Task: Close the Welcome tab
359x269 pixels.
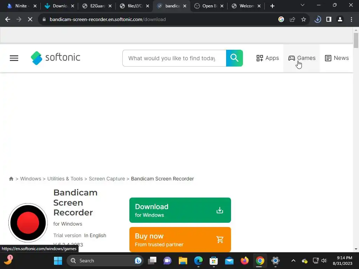Action: point(259,6)
